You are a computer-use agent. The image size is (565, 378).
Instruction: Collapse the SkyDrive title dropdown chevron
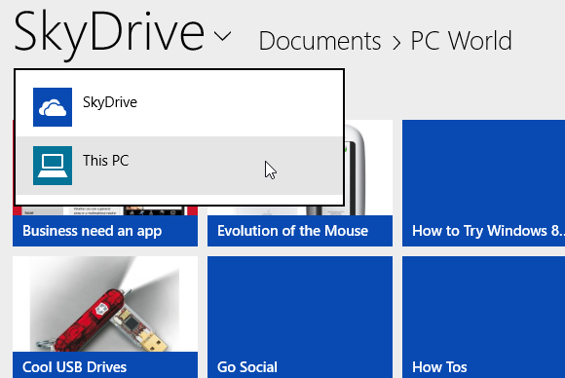(222, 36)
